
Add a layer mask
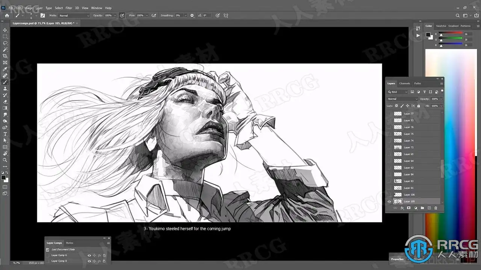click(408, 208)
